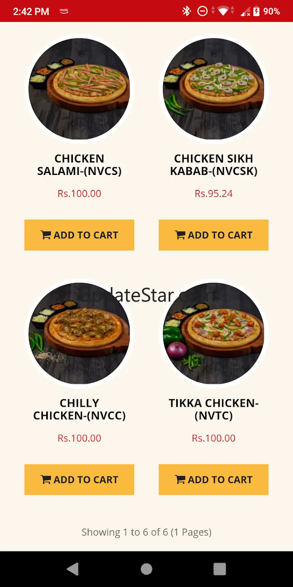Open the Chicken Salami pizza image
The height and width of the screenshot is (587, 293).
pyautogui.click(x=79, y=89)
